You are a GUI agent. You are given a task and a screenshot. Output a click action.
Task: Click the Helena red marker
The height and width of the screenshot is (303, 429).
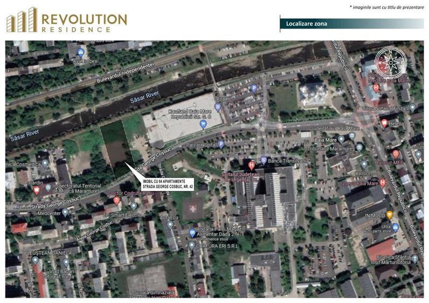click(x=384, y=123)
